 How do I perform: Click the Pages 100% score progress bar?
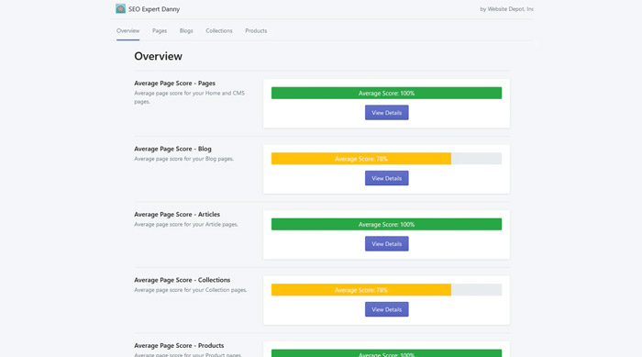(386, 93)
